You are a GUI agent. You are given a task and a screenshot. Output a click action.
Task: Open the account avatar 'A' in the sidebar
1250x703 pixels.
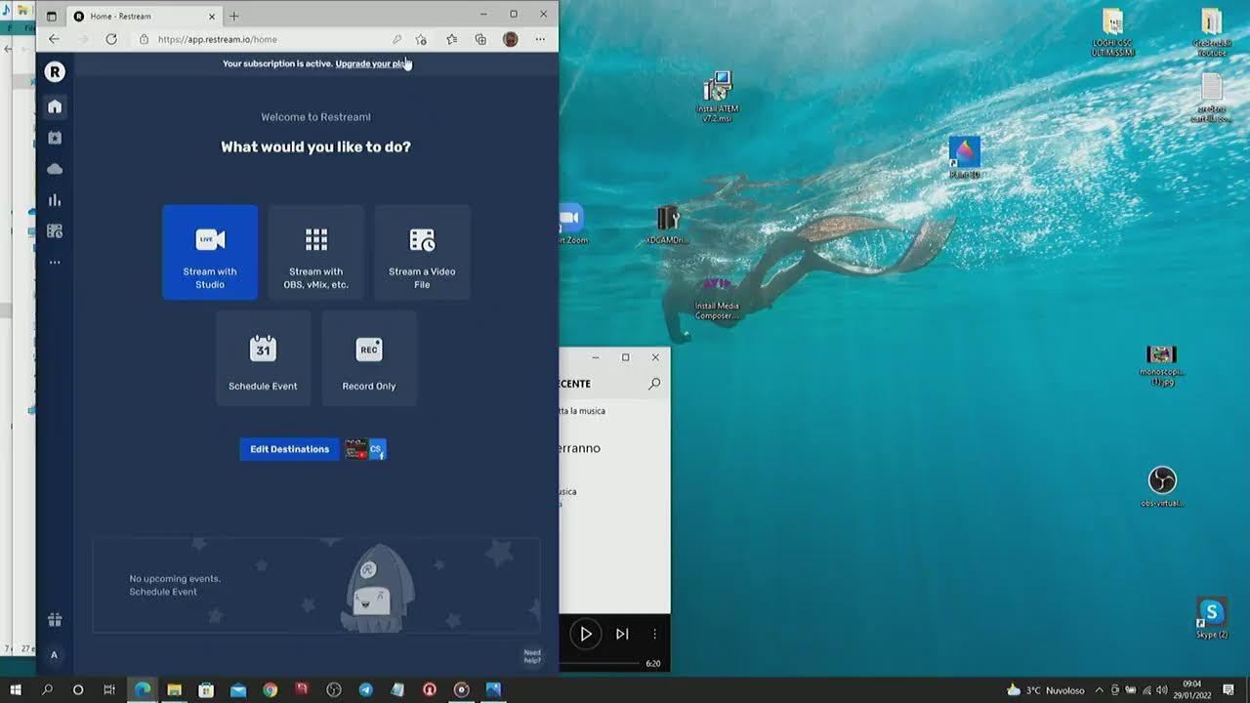[x=54, y=655]
